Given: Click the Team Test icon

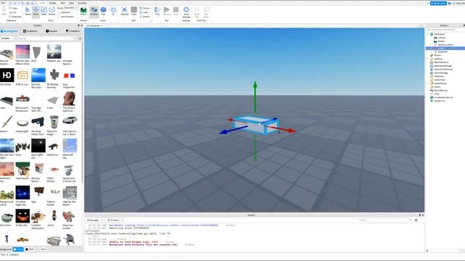Looking at the screenshot, I should [197, 13].
